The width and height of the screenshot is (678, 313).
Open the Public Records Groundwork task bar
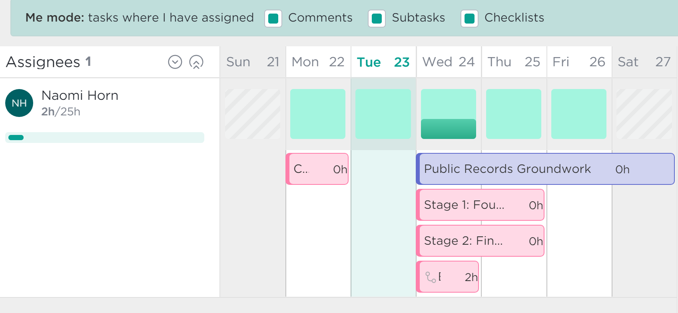click(545, 169)
